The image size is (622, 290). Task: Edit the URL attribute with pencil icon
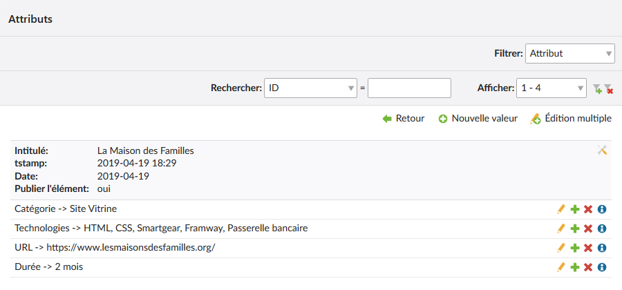click(560, 248)
